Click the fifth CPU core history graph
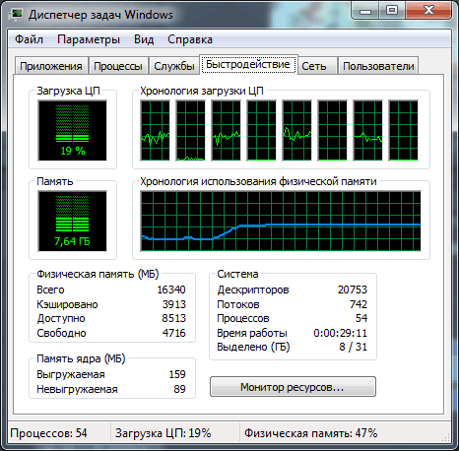Screen dimensions: 459x451 pos(297,131)
